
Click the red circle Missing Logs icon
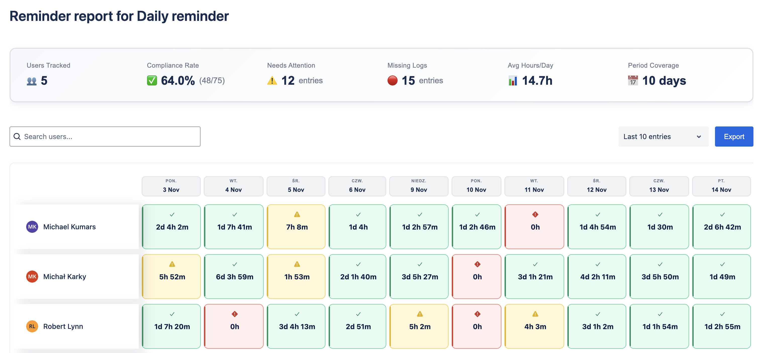coord(392,80)
